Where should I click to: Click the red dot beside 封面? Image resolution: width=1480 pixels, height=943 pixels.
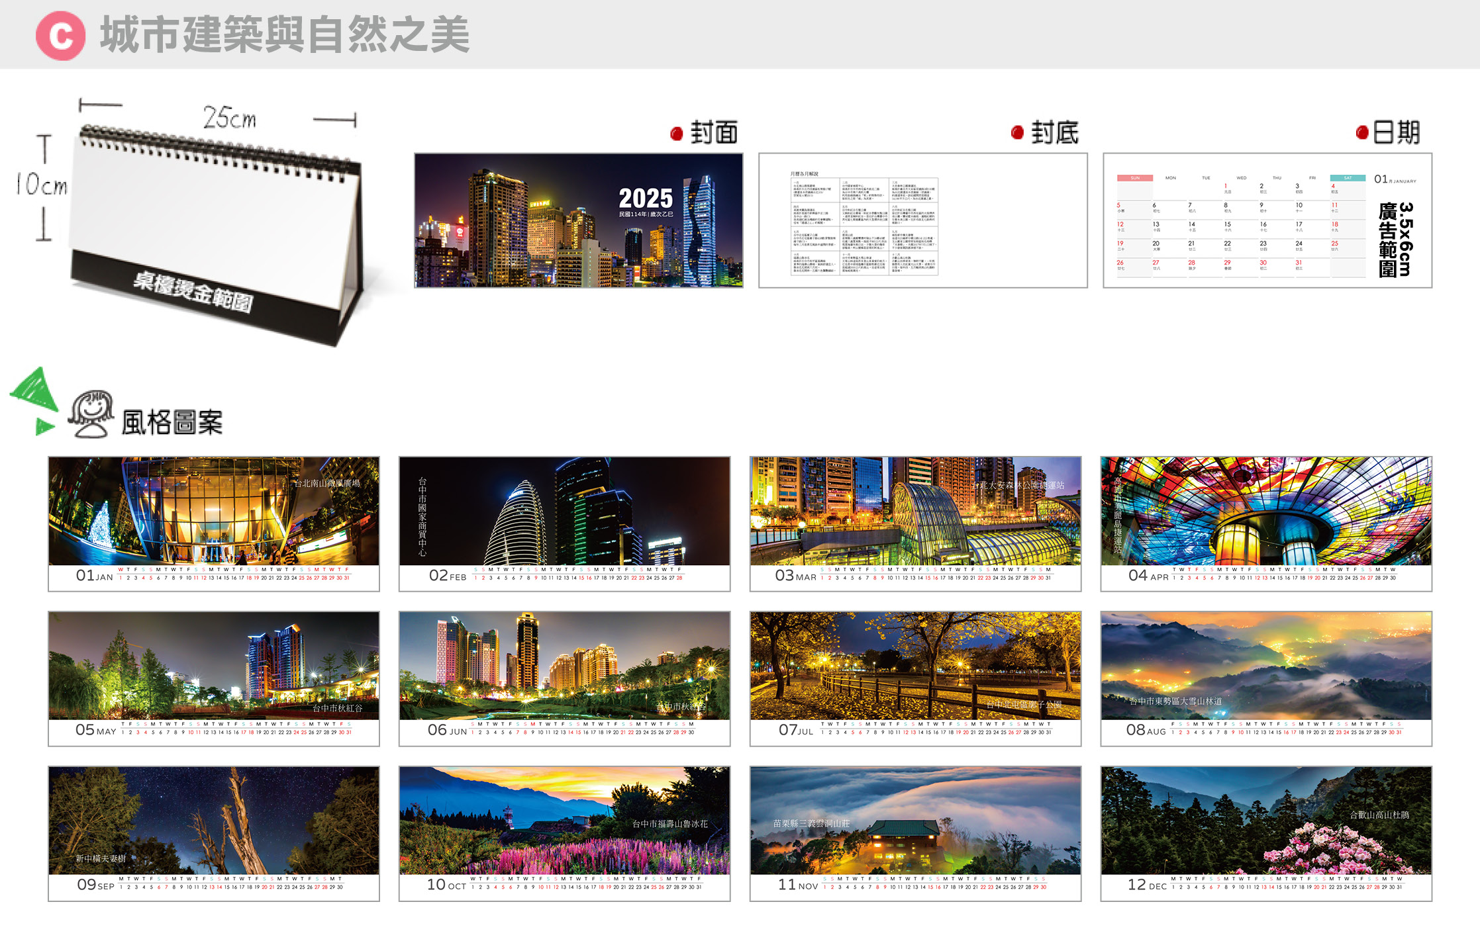tap(676, 134)
